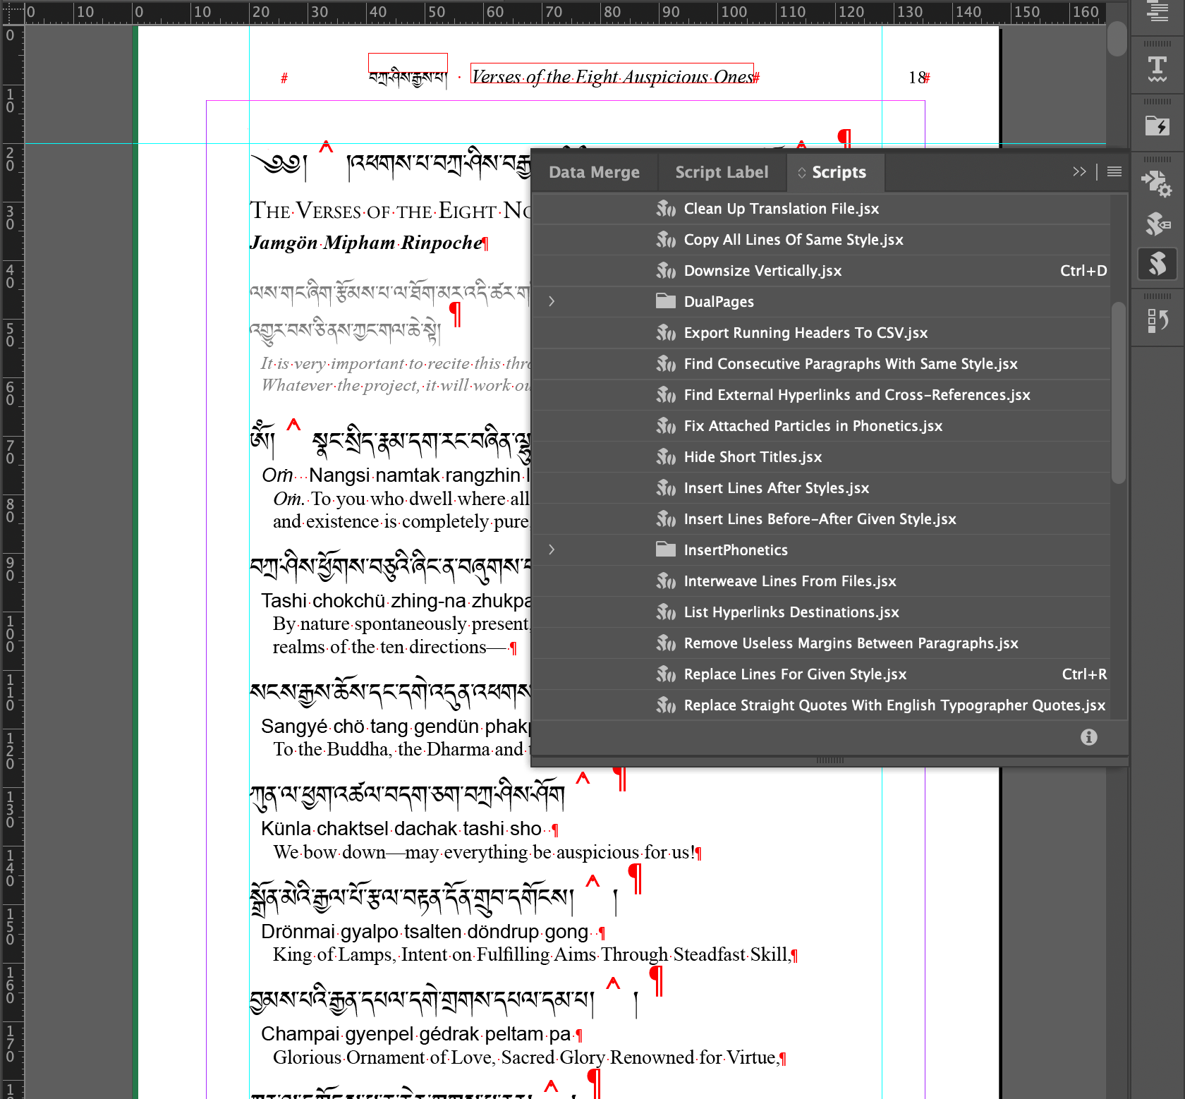Switch to the Data Merge tab
This screenshot has height=1099, width=1185.
pyautogui.click(x=595, y=172)
